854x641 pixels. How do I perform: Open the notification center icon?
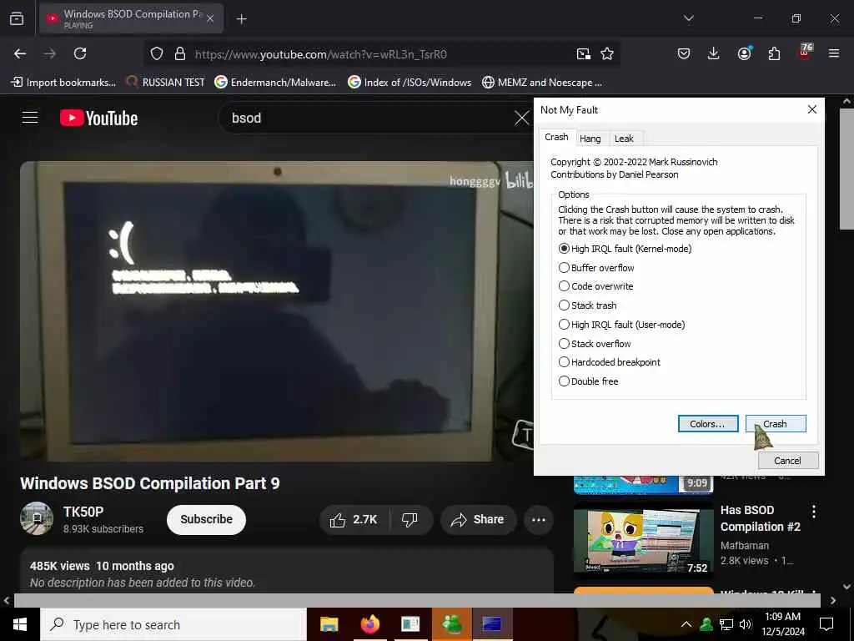(826, 624)
